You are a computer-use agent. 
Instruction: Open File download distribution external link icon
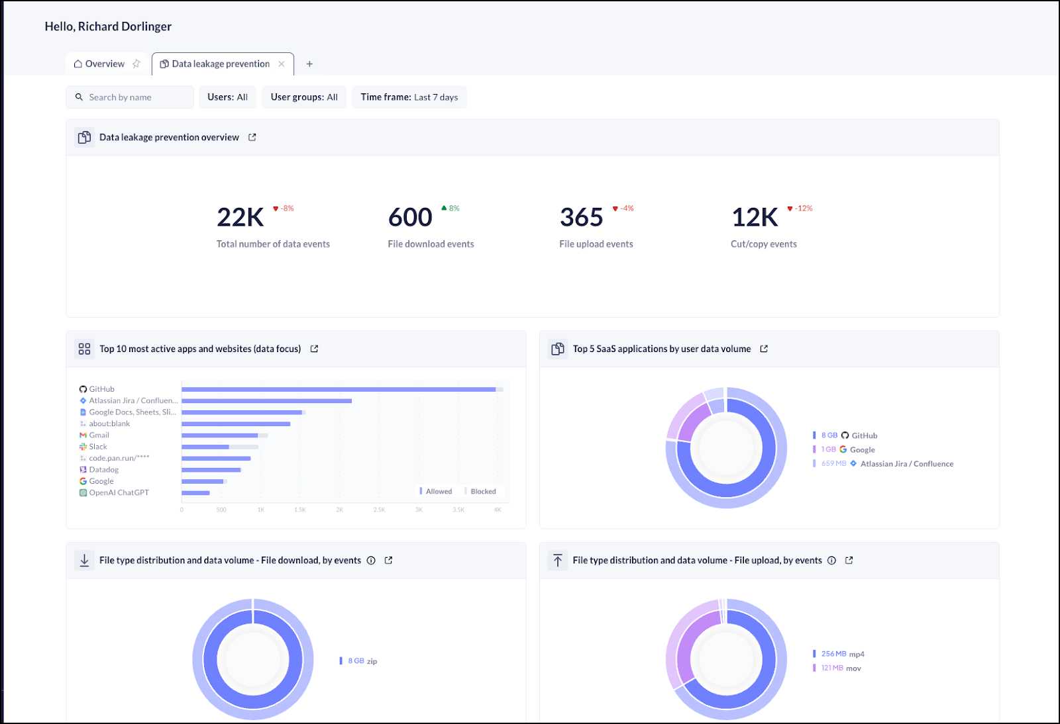pyautogui.click(x=388, y=561)
